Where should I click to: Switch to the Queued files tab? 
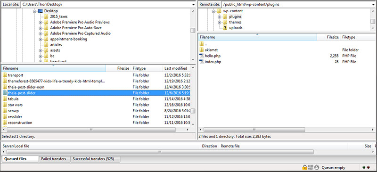[x=20, y=159]
